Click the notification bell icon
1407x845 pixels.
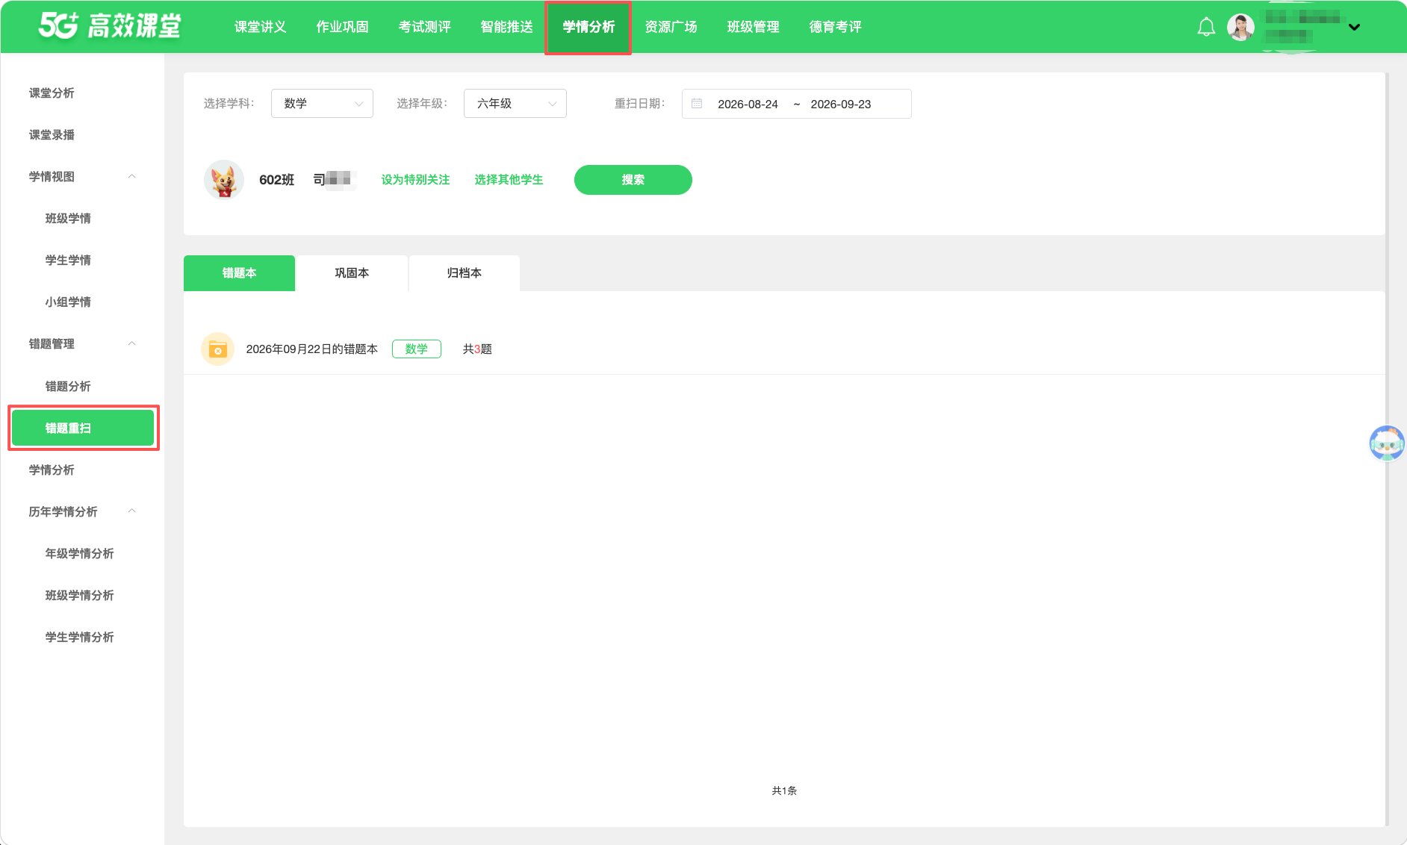click(1206, 28)
